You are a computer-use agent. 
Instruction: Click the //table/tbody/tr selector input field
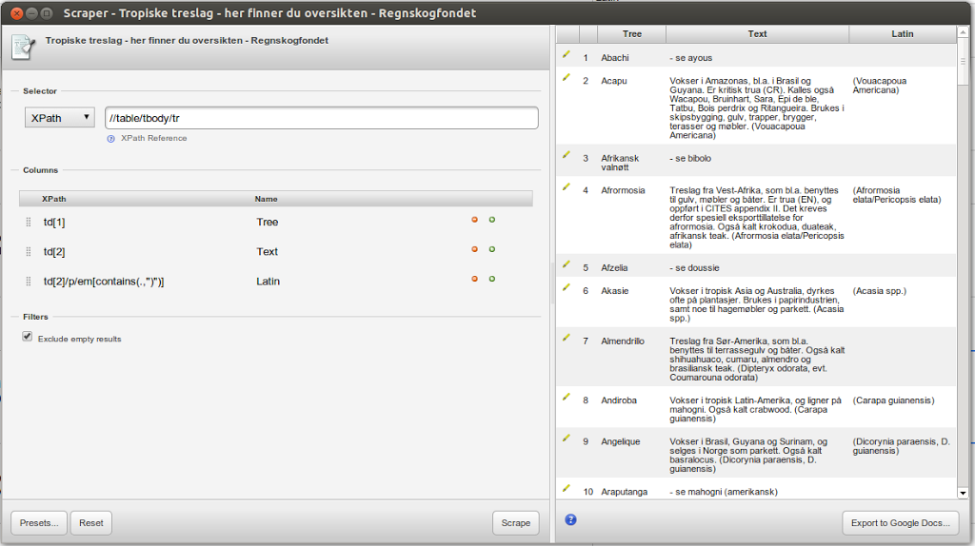click(x=321, y=118)
